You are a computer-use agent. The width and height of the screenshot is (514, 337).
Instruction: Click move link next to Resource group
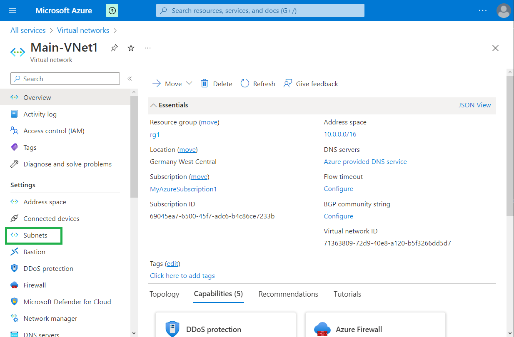tap(209, 122)
